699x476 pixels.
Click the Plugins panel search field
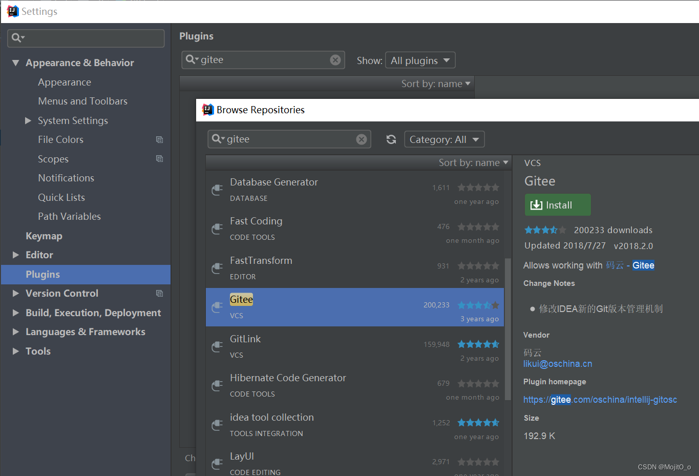point(263,60)
